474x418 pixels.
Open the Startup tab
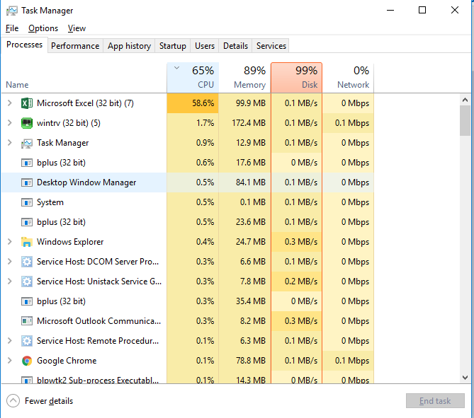tap(173, 45)
